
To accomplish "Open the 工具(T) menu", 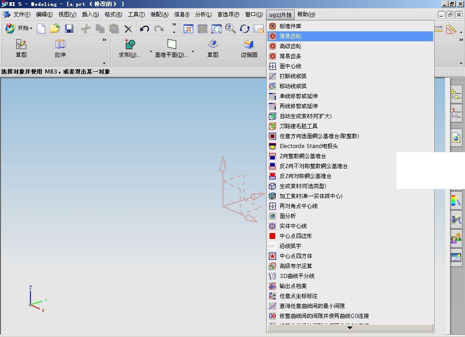I will [136, 15].
